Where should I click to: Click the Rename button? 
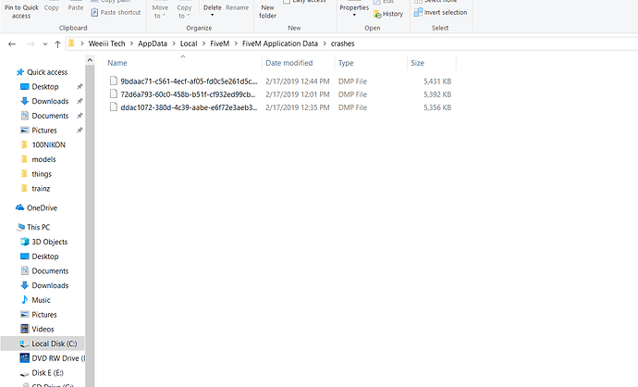[x=238, y=7]
